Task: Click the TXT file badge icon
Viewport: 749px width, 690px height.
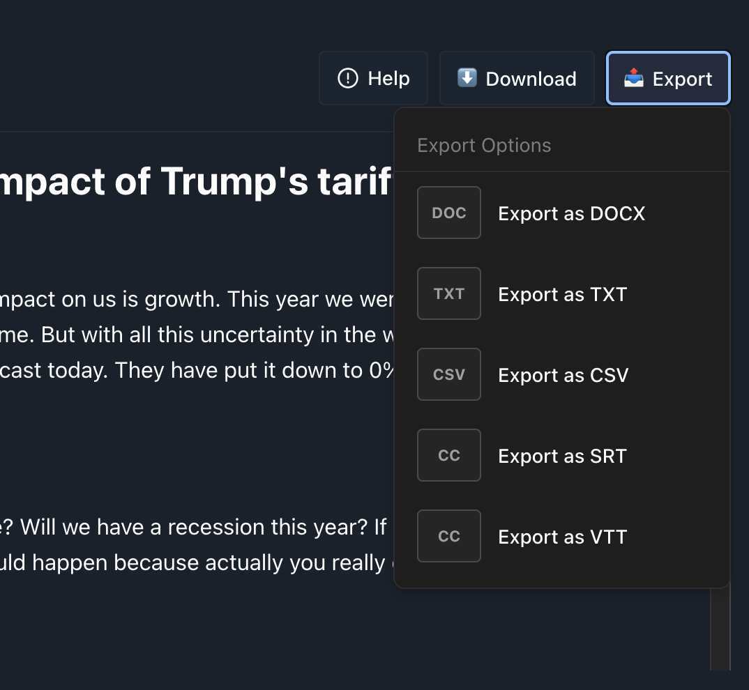Action: pos(449,293)
